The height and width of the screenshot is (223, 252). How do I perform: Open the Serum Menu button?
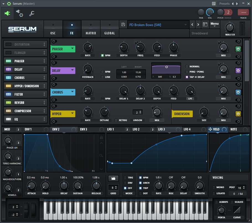[215, 24]
